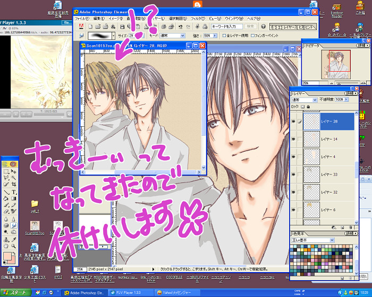372x297 pixels.
Task: Open the ウィンドウ(W) menu
Action: coord(234,19)
